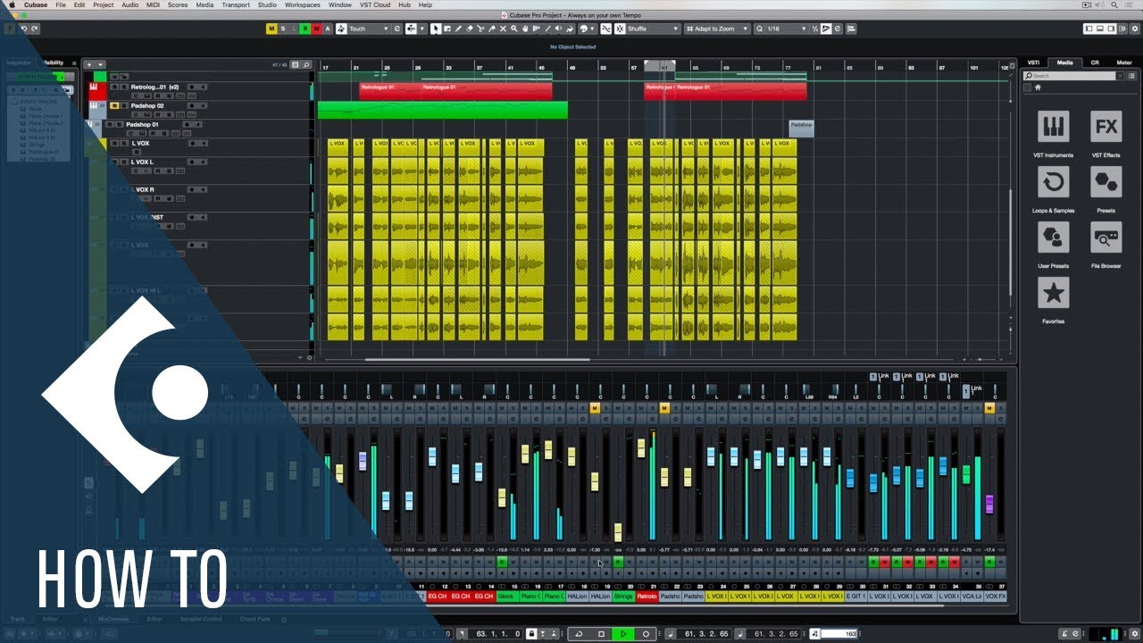Toggle Snap on/off button
The image size is (1143, 643).
click(605, 29)
